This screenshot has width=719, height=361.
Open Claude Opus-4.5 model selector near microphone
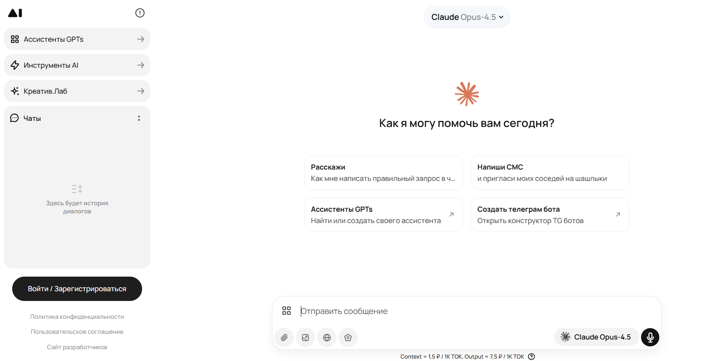point(596,337)
